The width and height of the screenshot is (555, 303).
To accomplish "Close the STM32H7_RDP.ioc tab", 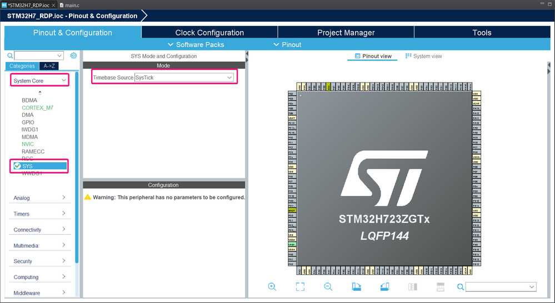I will 53,6.
